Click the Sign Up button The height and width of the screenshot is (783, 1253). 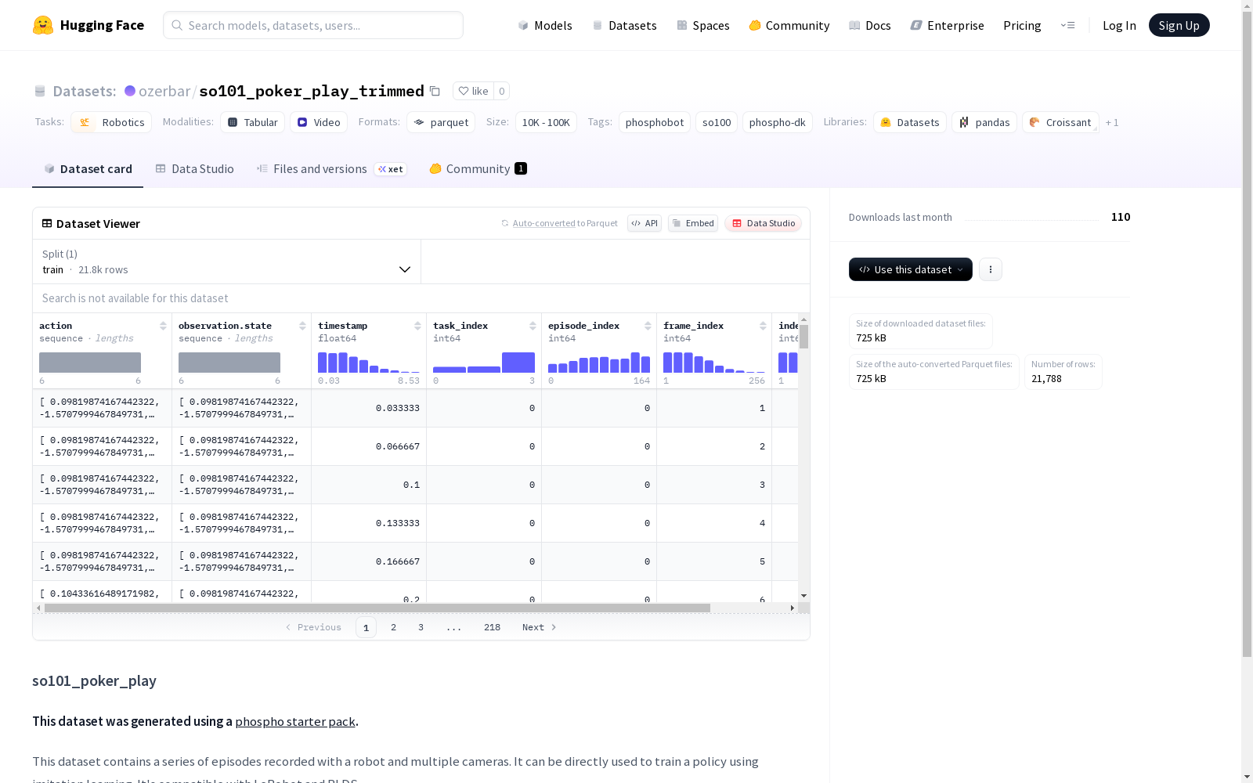[x=1179, y=25]
